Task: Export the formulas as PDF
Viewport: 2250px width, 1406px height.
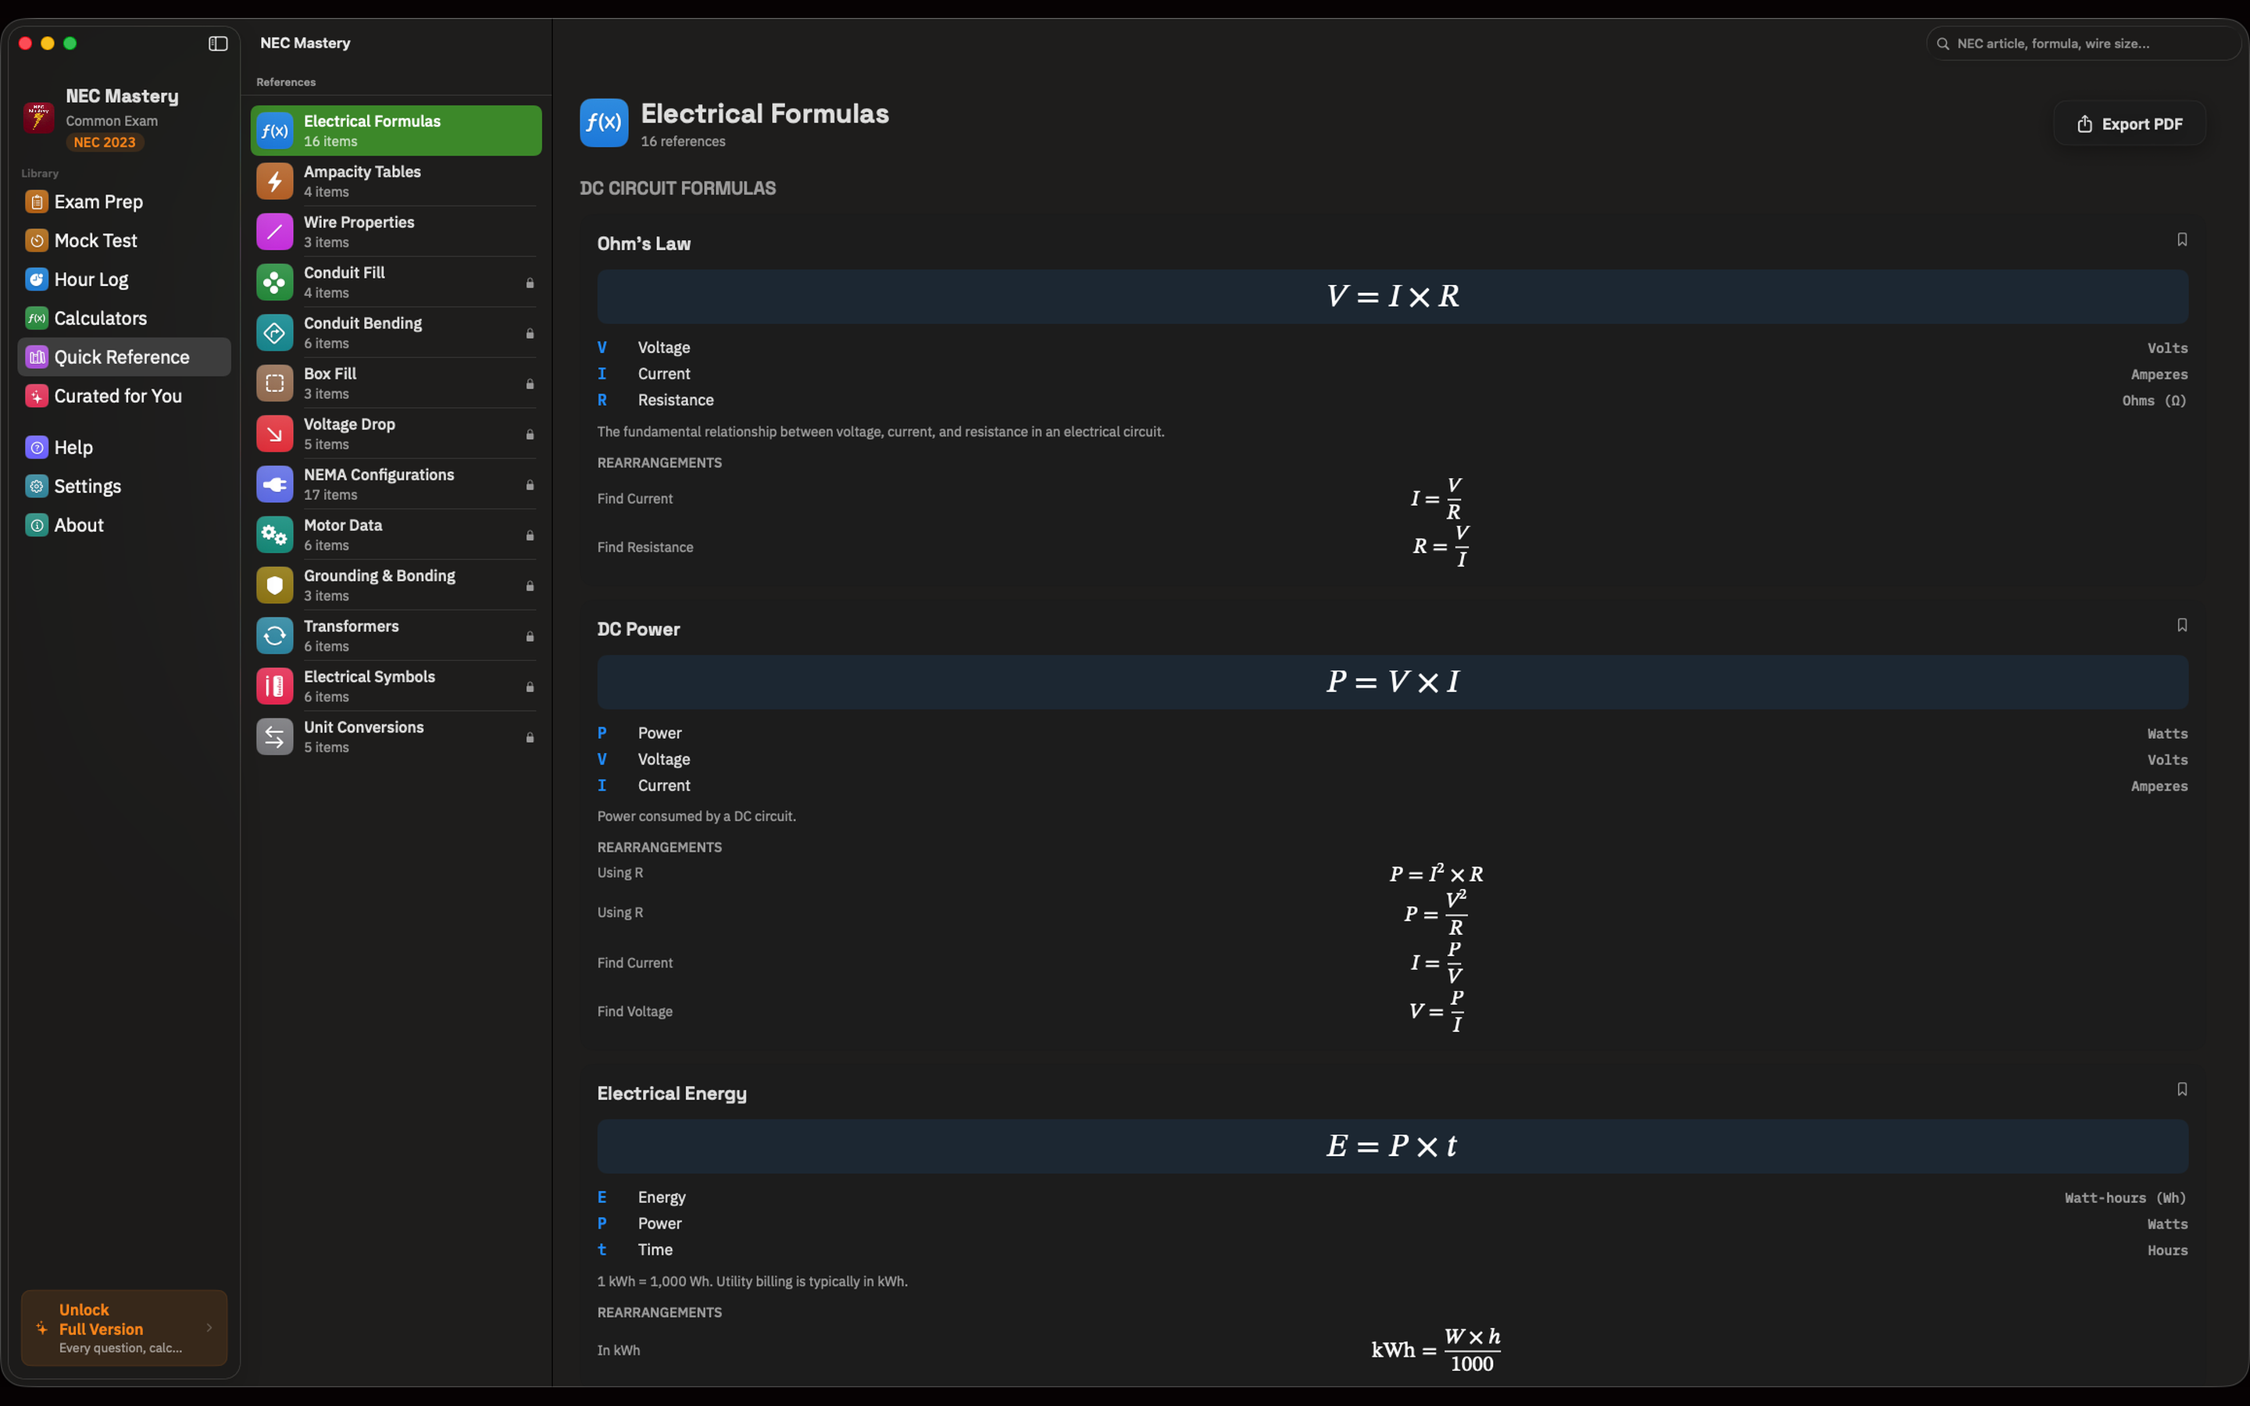Action: click(2129, 123)
